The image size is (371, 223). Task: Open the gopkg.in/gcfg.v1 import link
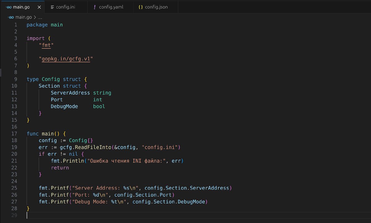[66, 59]
